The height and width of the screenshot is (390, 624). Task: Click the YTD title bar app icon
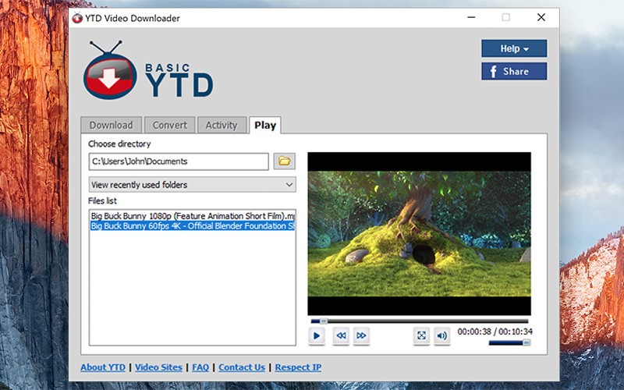tap(77, 18)
